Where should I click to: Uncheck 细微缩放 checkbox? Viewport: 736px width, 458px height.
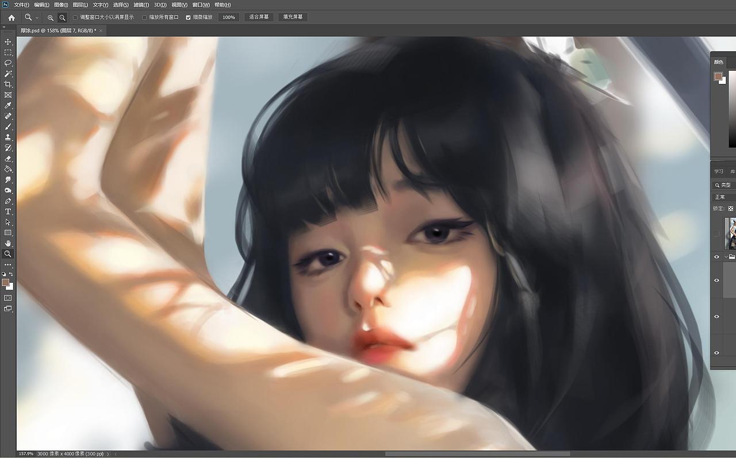[188, 17]
